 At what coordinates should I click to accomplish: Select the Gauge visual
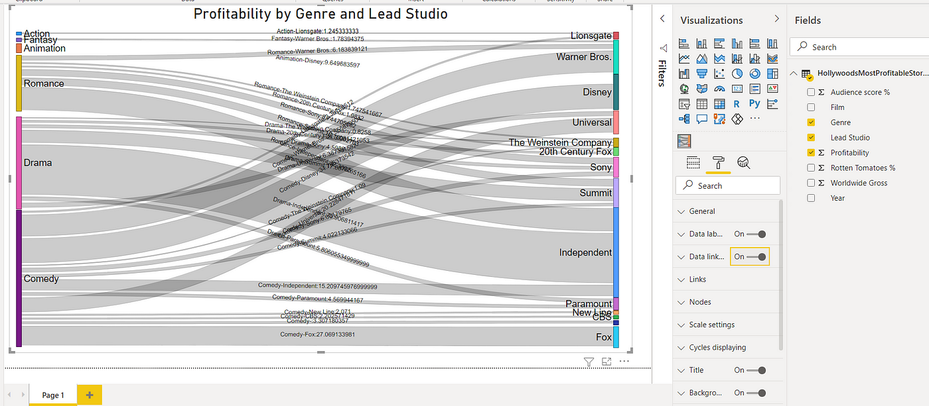[x=719, y=89]
